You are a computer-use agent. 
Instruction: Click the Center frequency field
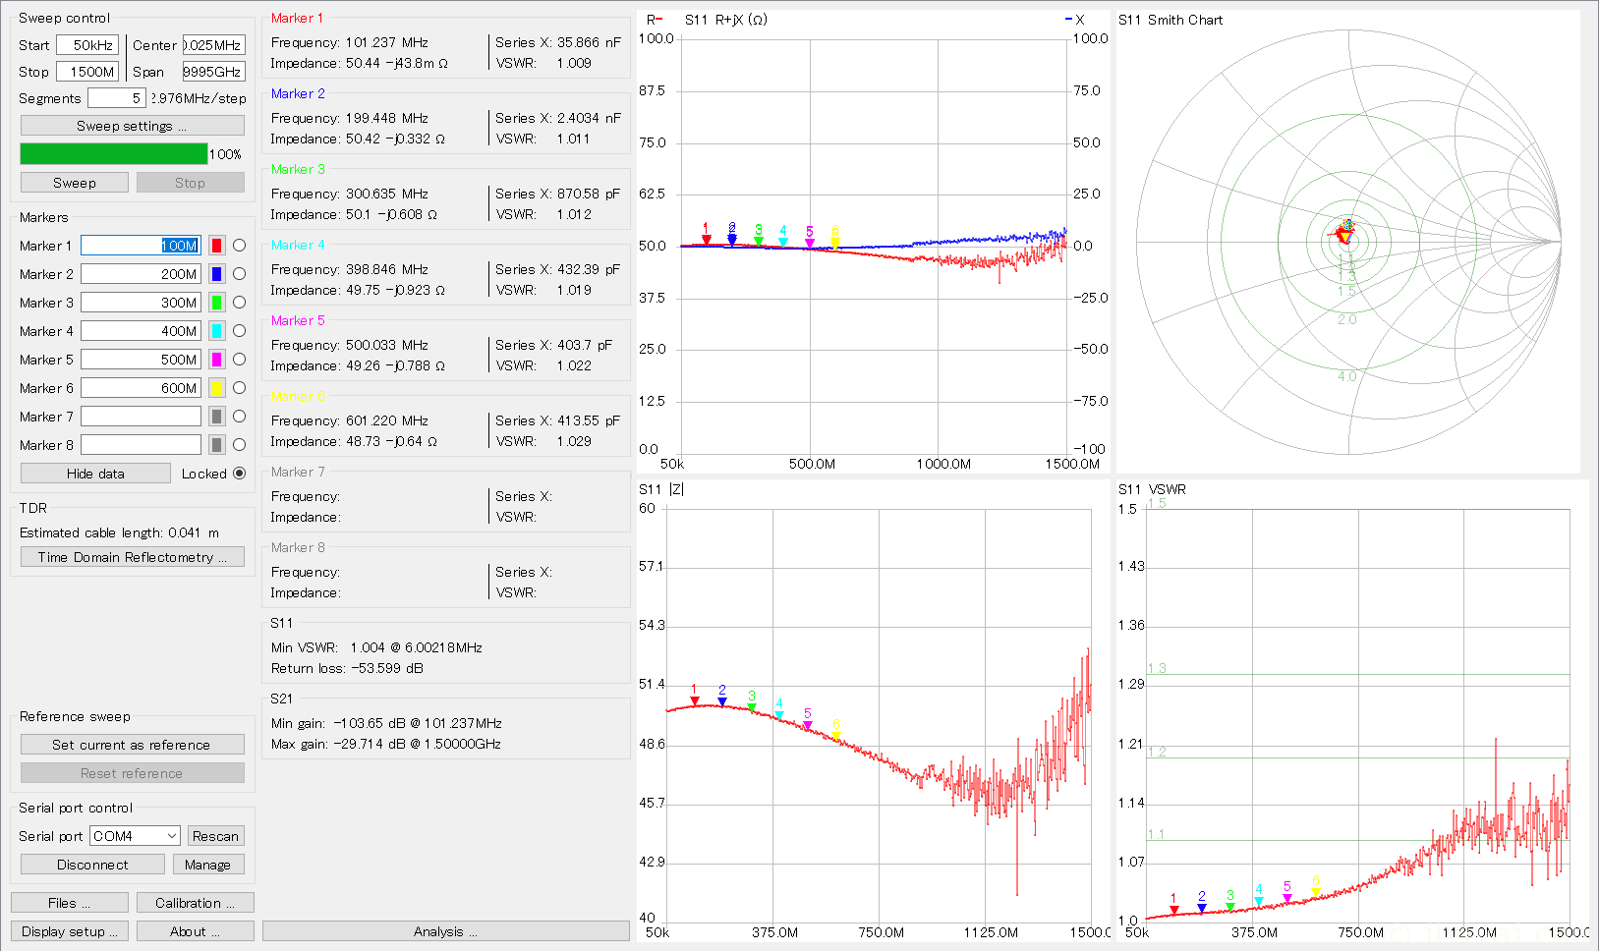click(x=214, y=45)
